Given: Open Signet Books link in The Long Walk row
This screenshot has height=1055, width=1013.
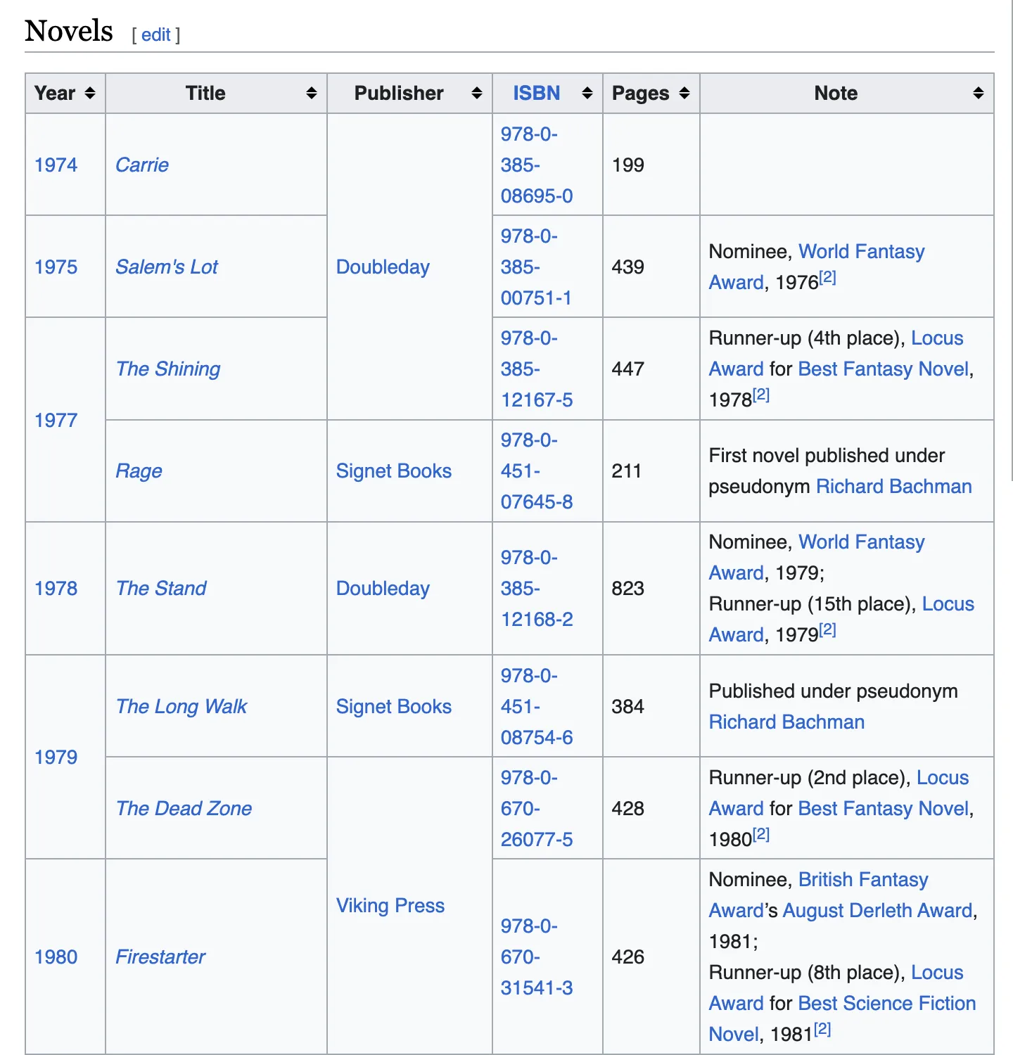Looking at the screenshot, I should [x=393, y=706].
